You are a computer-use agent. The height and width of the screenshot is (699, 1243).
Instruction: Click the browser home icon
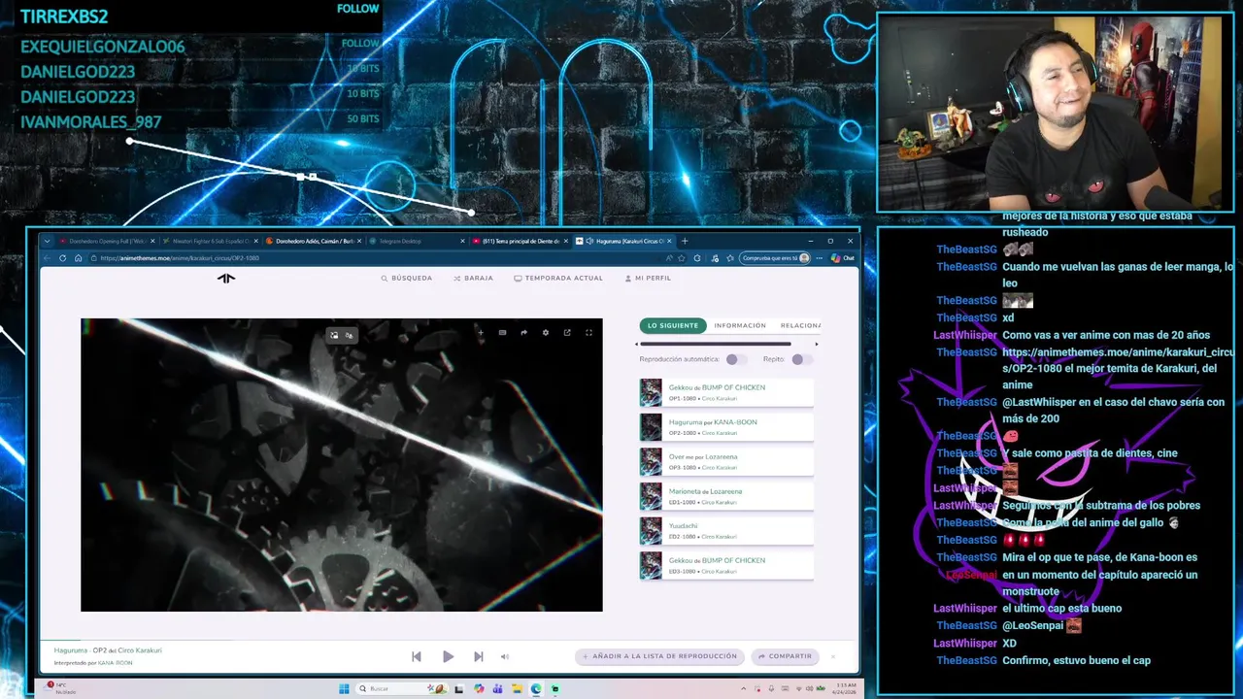[x=79, y=258]
